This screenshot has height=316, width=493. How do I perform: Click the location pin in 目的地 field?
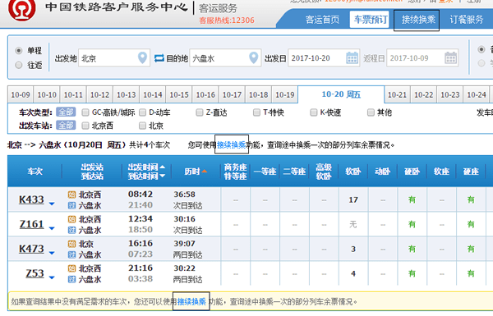pyautogui.click(x=253, y=57)
